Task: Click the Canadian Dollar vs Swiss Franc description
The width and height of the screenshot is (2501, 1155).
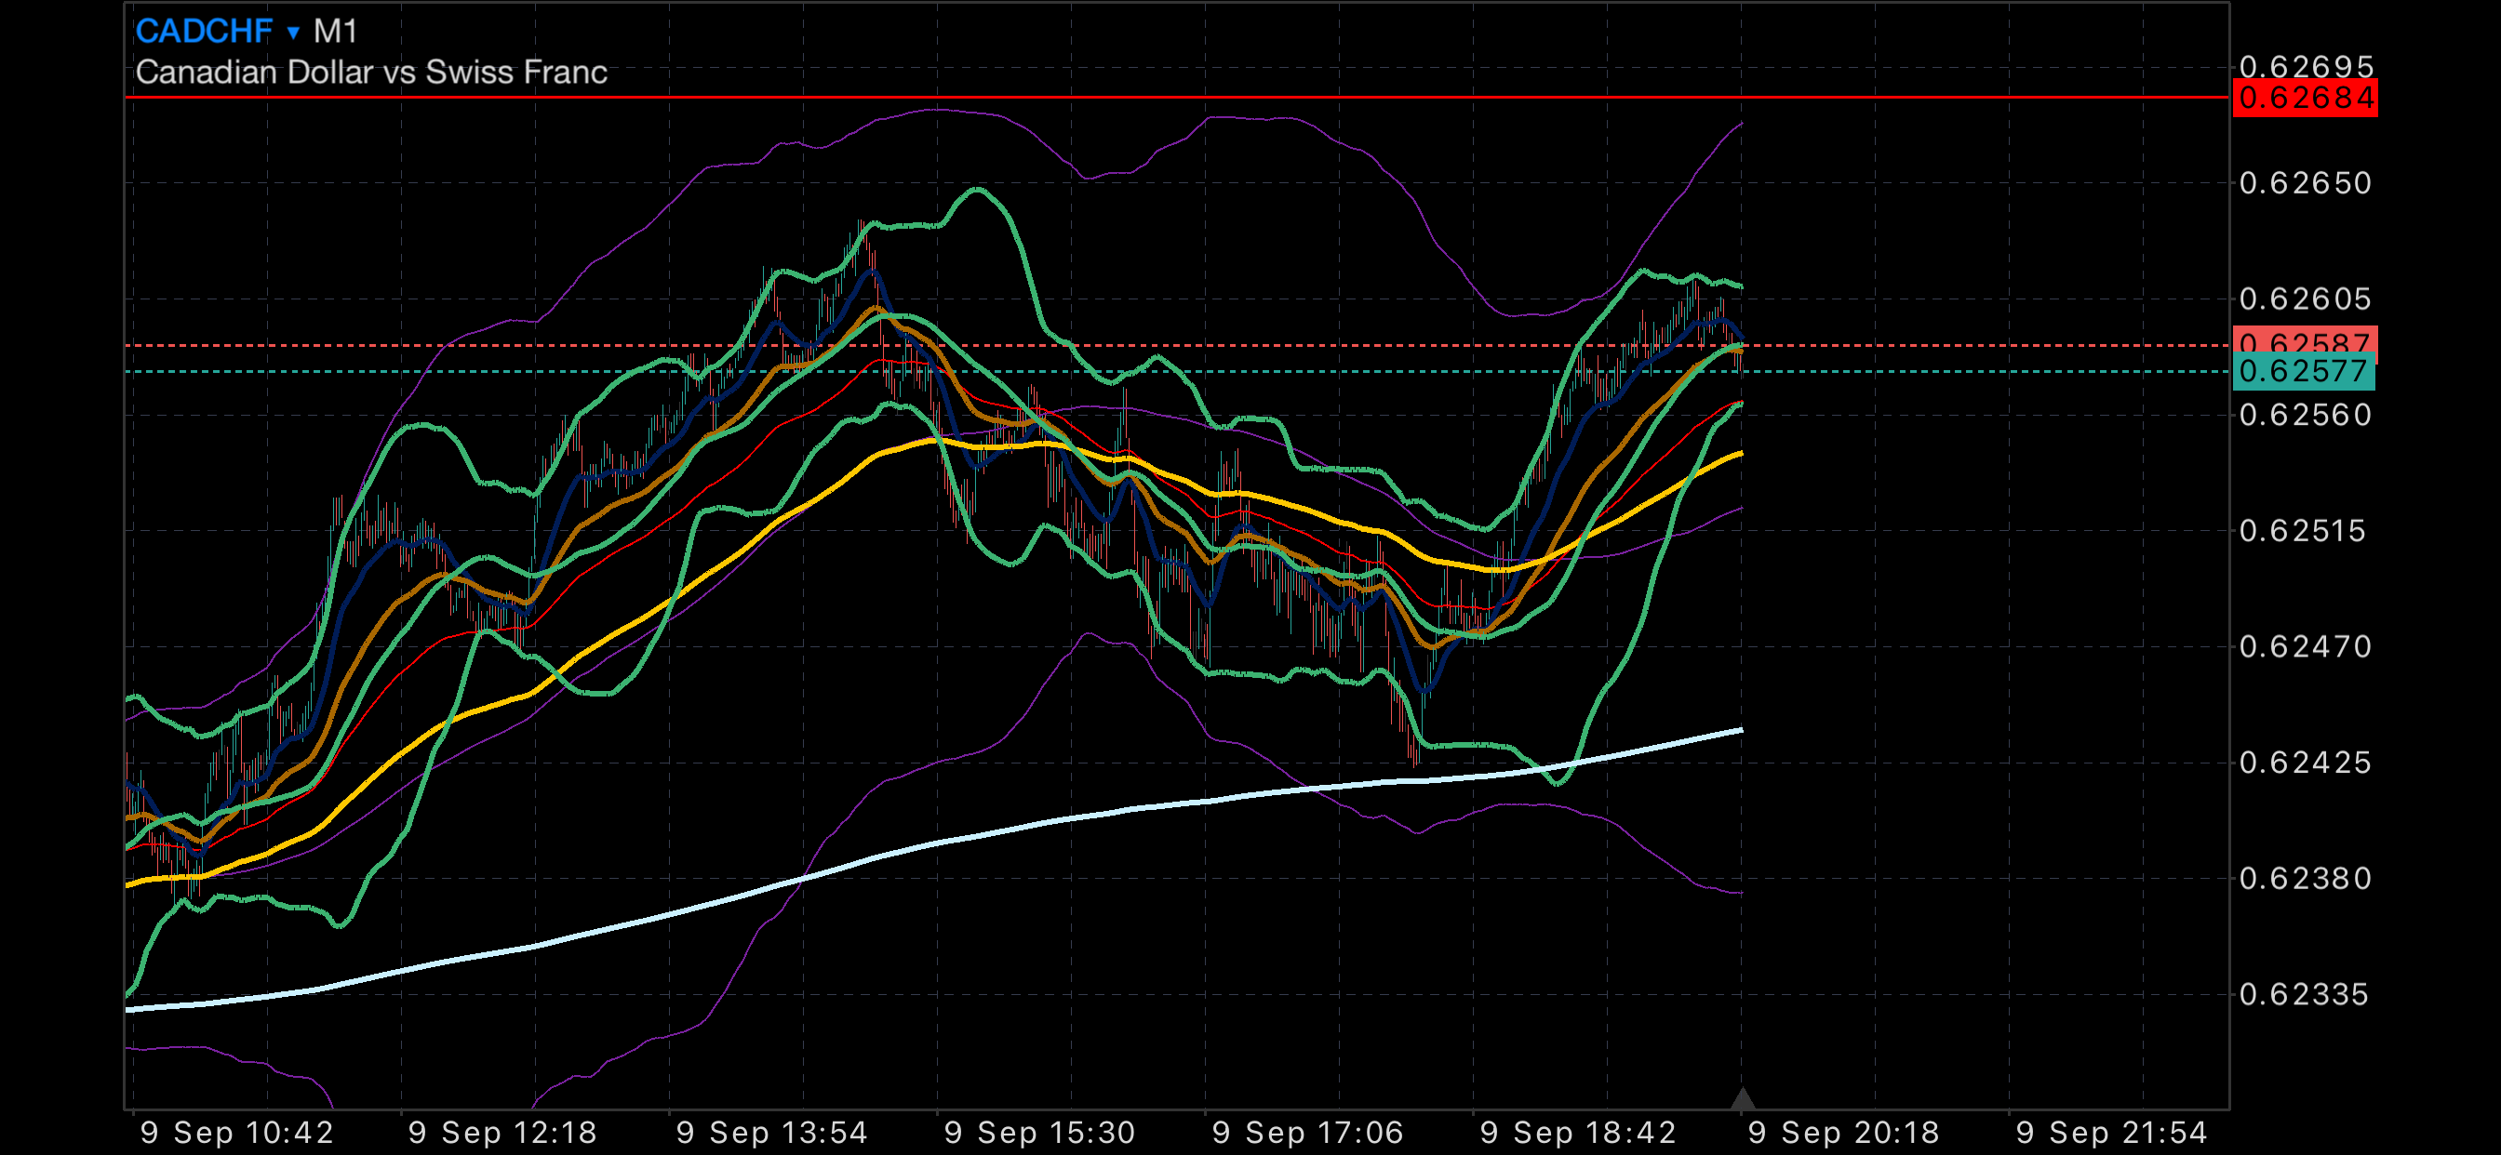Action: pos(371,72)
